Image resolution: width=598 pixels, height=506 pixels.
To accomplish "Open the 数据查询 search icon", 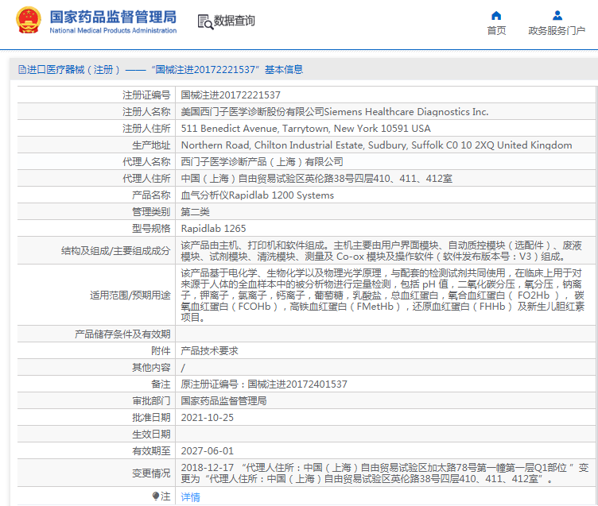I will click(x=205, y=21).
